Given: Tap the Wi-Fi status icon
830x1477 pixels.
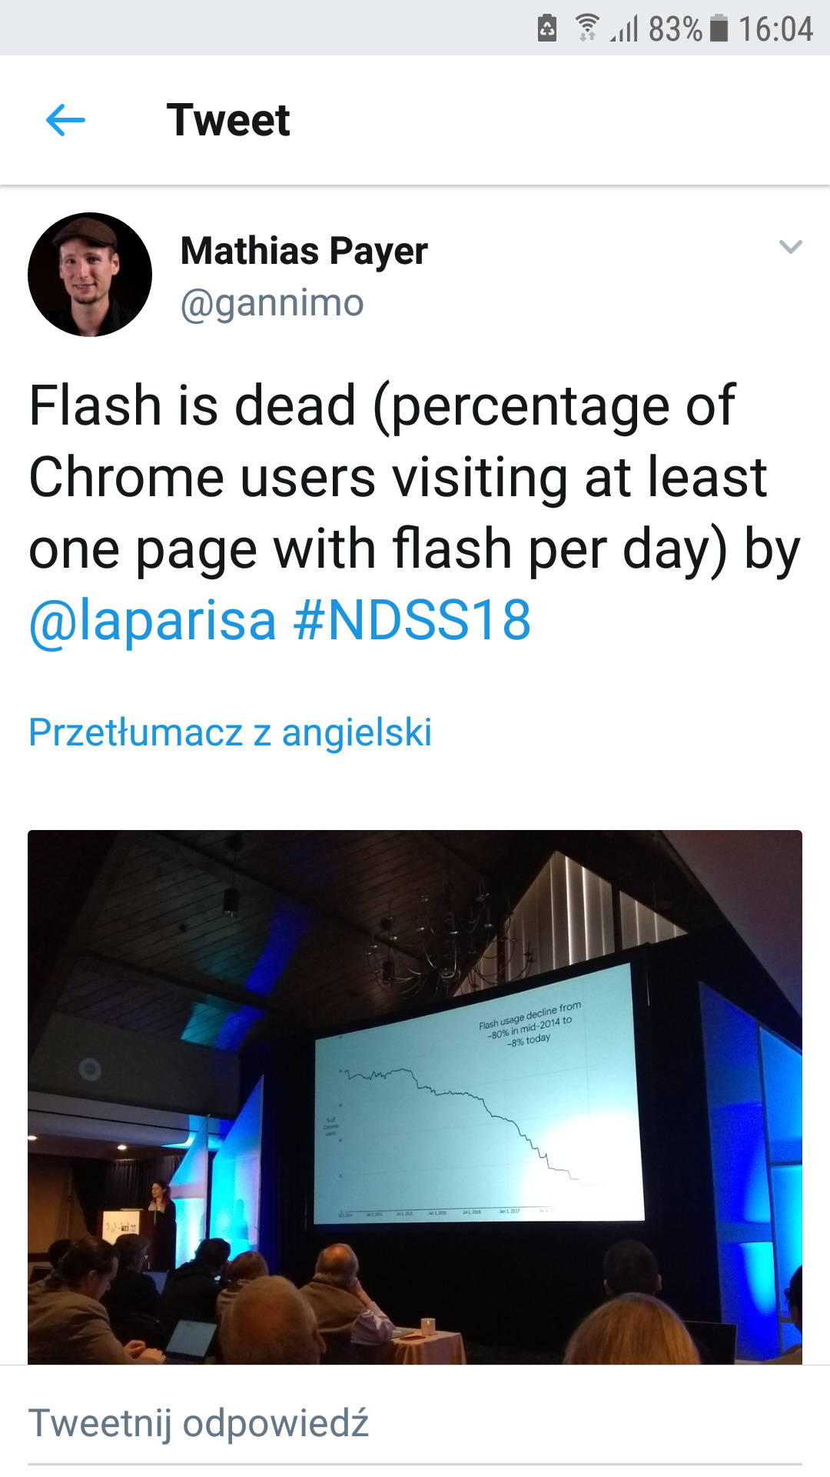Looking at the screenshot, I should point(587,28).
